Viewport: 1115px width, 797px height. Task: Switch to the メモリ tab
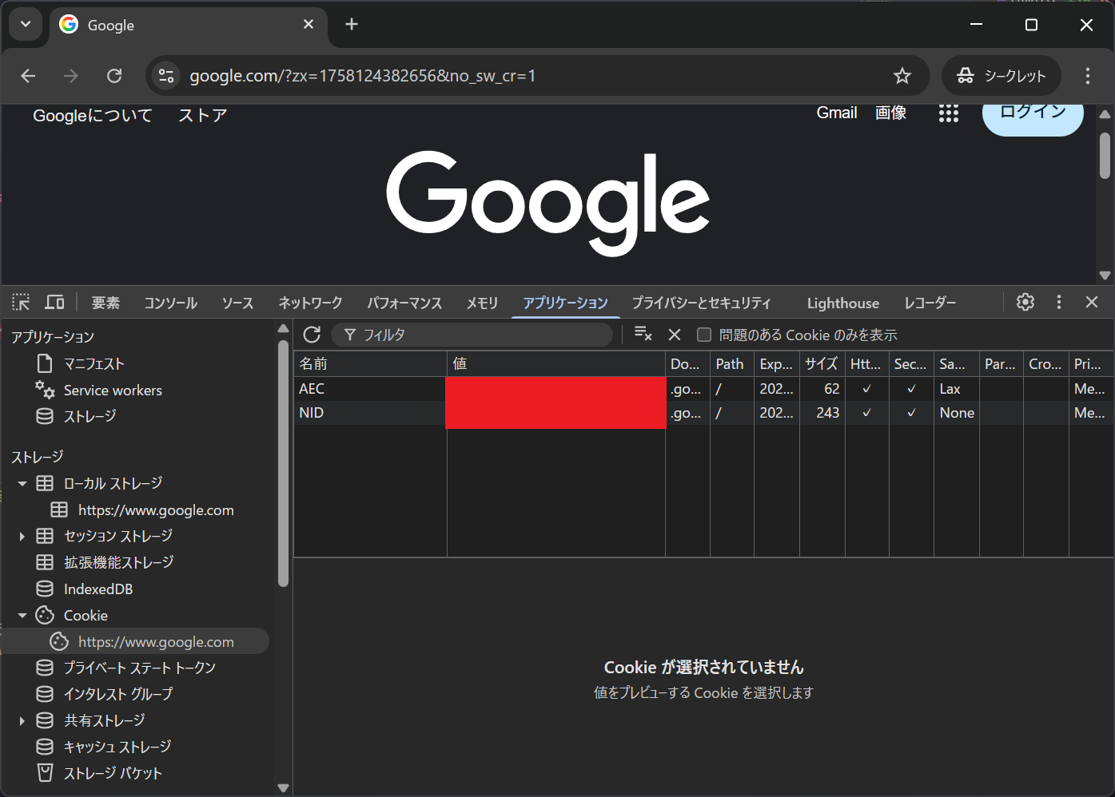click(482, 303)
